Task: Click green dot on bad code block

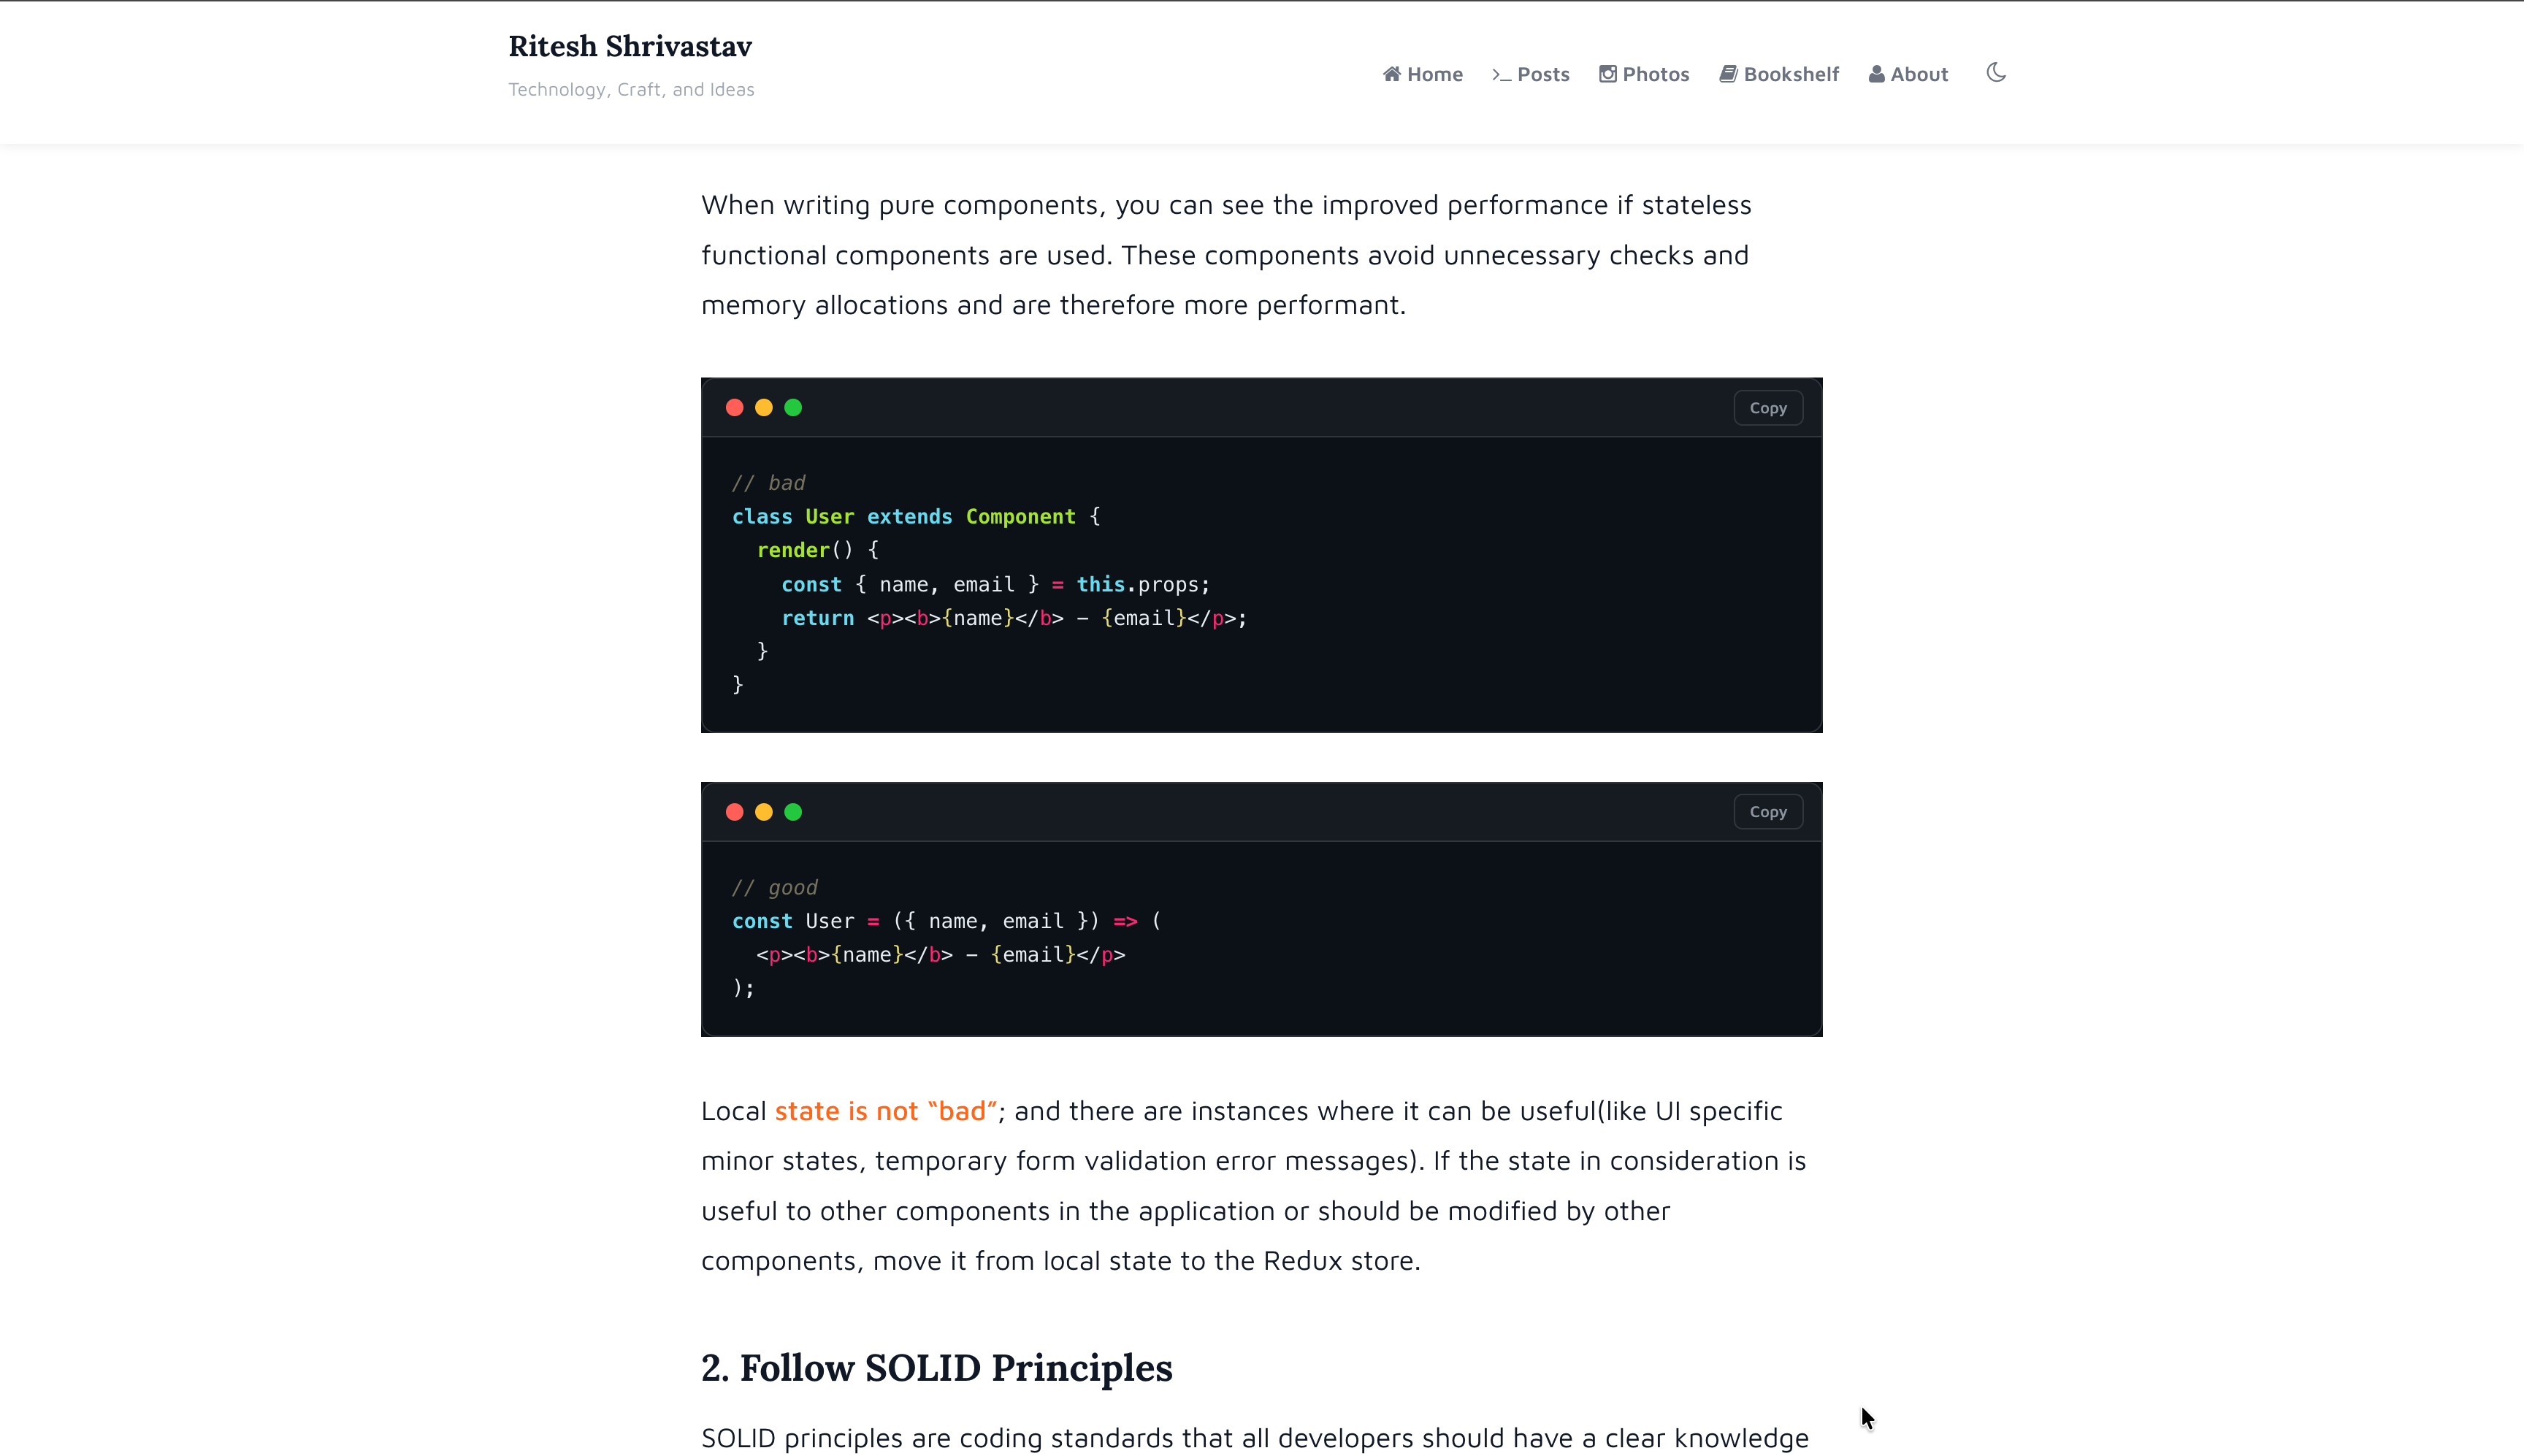Action: 793,408
